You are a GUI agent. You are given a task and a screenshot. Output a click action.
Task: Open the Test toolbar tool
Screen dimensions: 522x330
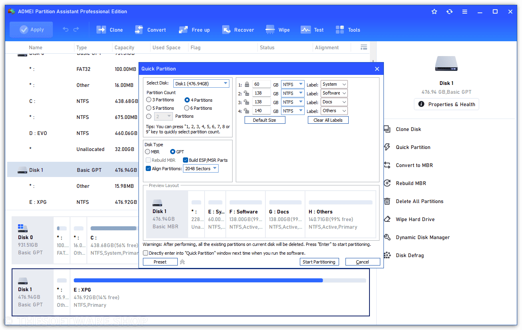(x=312, y=30)
